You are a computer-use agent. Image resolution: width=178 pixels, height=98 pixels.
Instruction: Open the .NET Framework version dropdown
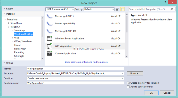(60, 9)
